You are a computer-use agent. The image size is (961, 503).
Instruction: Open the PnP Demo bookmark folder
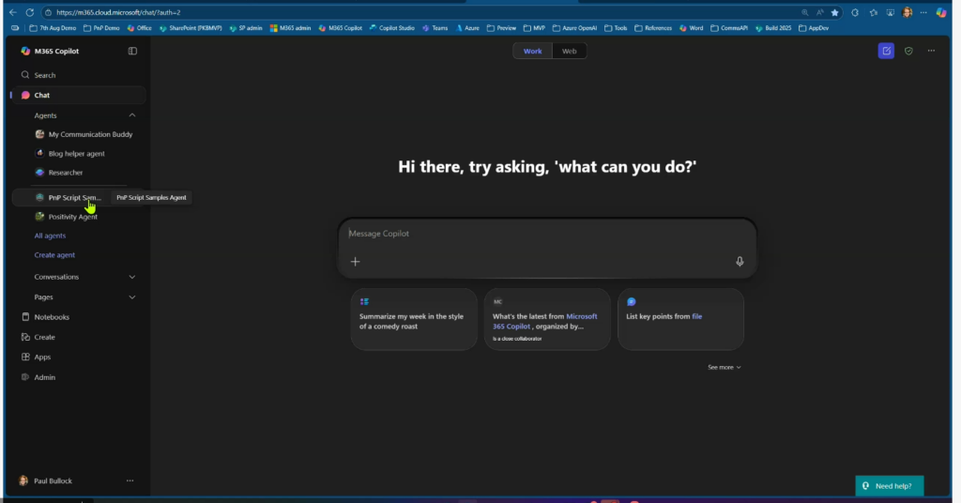pyautogui.click(x=101, y=28)
